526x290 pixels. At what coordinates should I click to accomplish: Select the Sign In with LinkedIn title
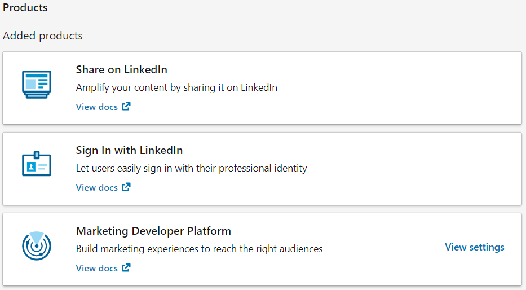129,151
